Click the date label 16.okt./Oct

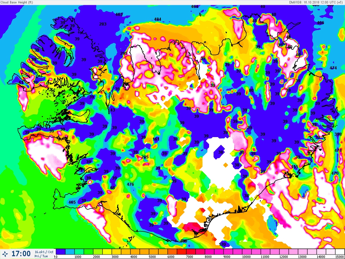tap(44, 252)
